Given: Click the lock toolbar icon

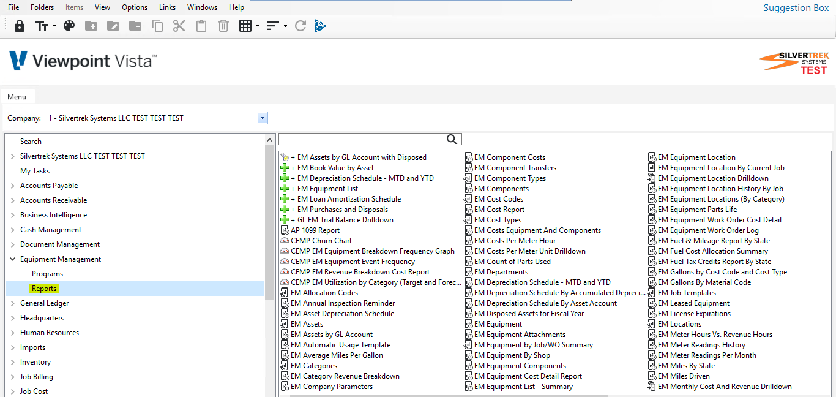Looking at the screenshot, I should coord(20,26).
